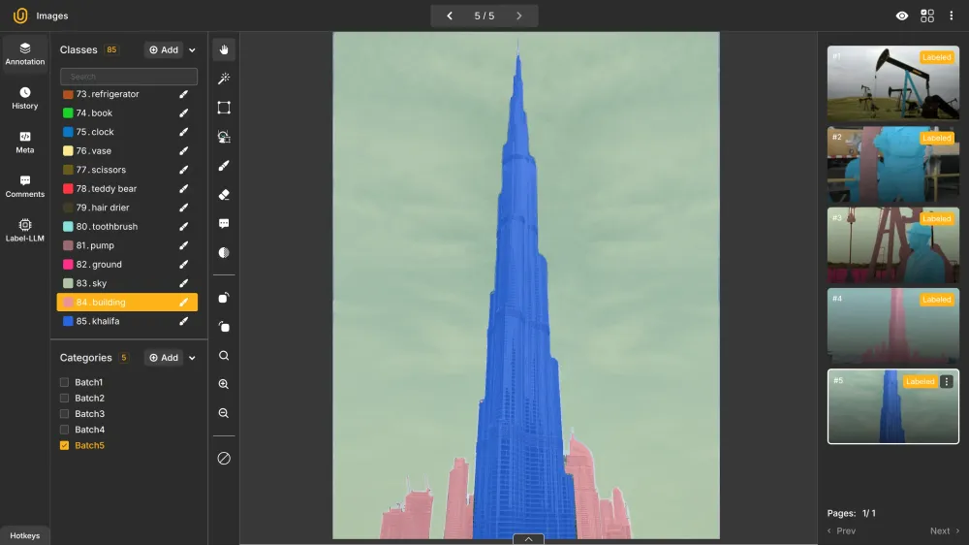969x545 pixels.
Task: Open the History tab
Action: click(25, 98)
